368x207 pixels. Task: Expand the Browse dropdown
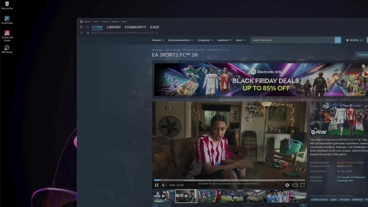(x=158, y=40)
